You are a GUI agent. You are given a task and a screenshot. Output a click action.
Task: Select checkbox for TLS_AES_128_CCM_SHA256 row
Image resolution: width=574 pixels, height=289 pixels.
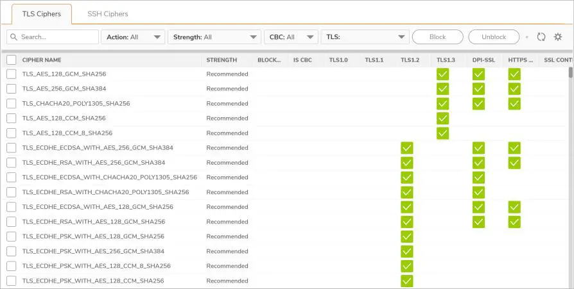click(12, 119)
